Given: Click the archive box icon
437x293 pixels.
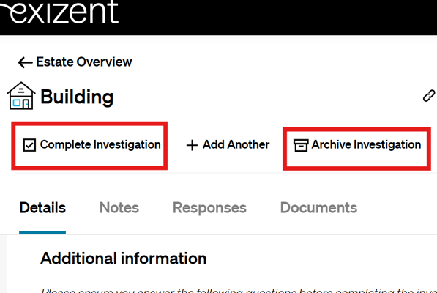Looking at the screenshot, I should click(301, 145).
